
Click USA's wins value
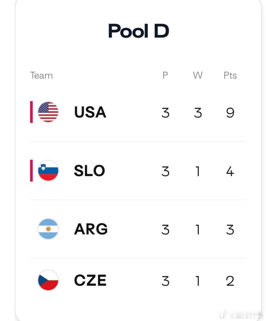click(198, 113)
